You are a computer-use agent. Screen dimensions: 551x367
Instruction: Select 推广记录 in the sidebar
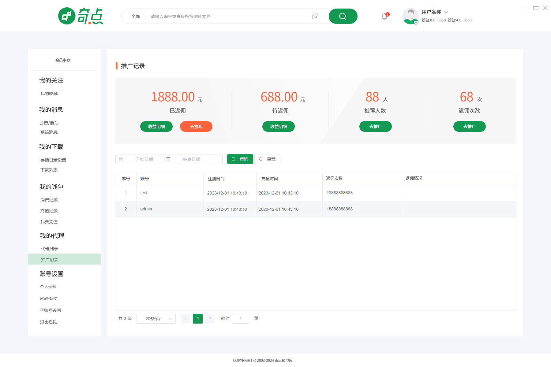click(x=65, y=259)
